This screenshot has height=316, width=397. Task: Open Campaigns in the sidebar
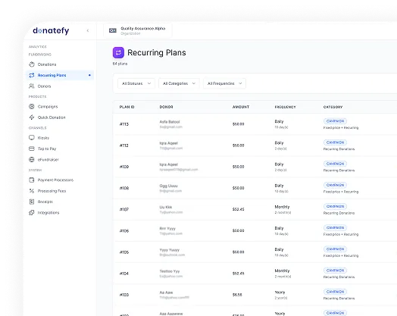click(x=48, y=107)
